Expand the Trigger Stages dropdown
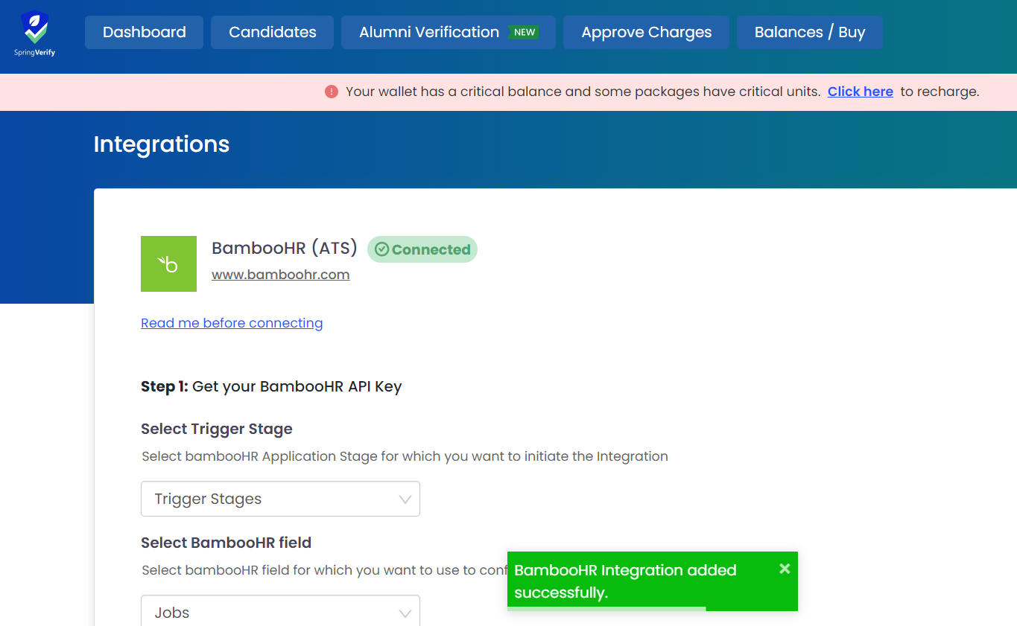Viewport: 1017px width, 626px height. tap(280, 499)
